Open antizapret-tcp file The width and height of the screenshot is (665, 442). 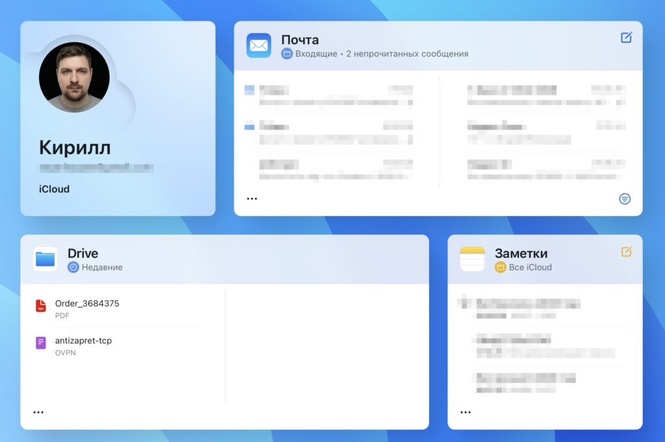84,341
